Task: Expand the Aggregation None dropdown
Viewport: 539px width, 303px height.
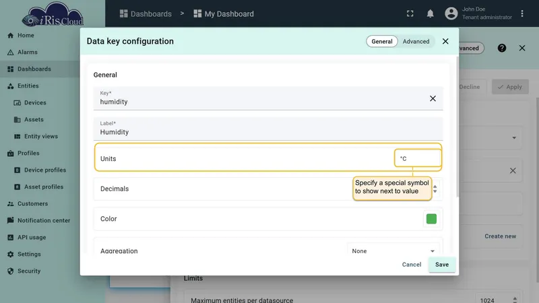Action: [393, 251]
